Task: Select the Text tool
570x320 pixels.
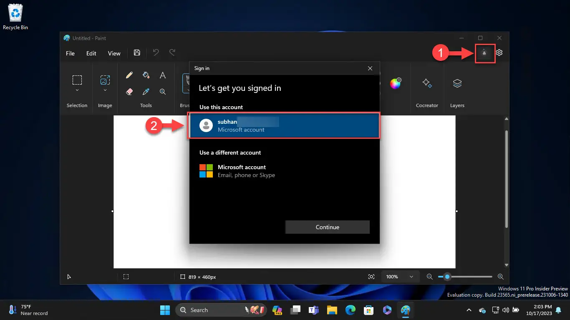Action: (163, 75)
